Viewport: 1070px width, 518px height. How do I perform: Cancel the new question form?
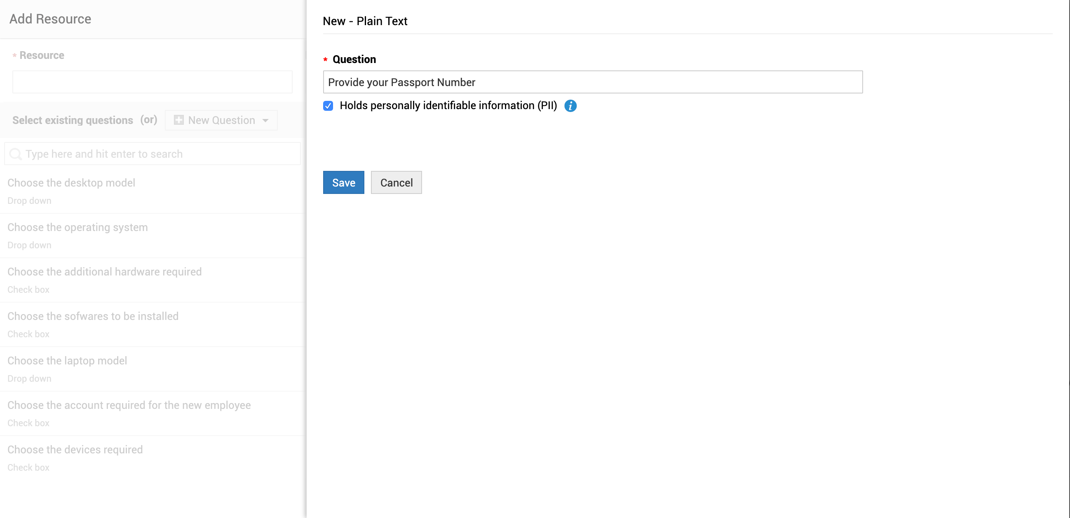tap(396, 182)
